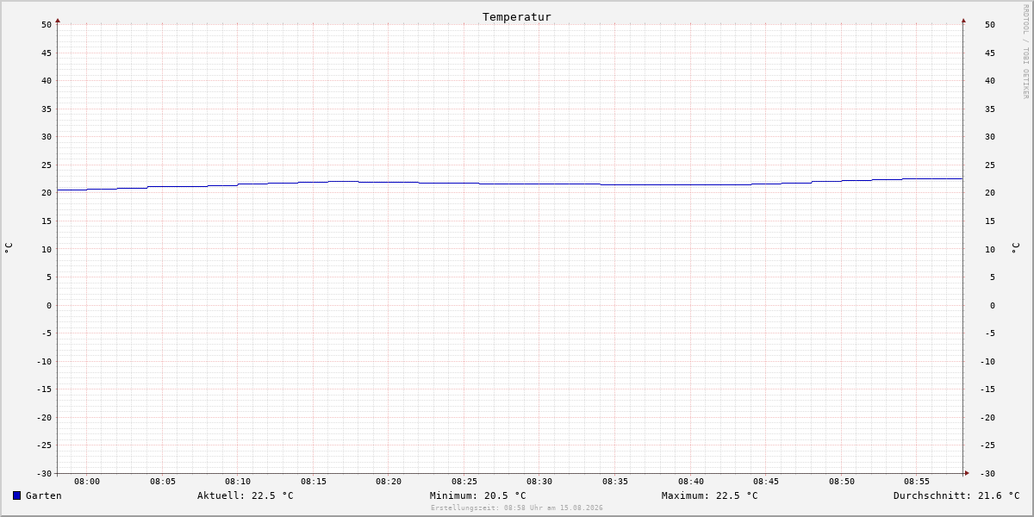Click the Durchschnitt: 21.6 °C value

pos(956,495)
